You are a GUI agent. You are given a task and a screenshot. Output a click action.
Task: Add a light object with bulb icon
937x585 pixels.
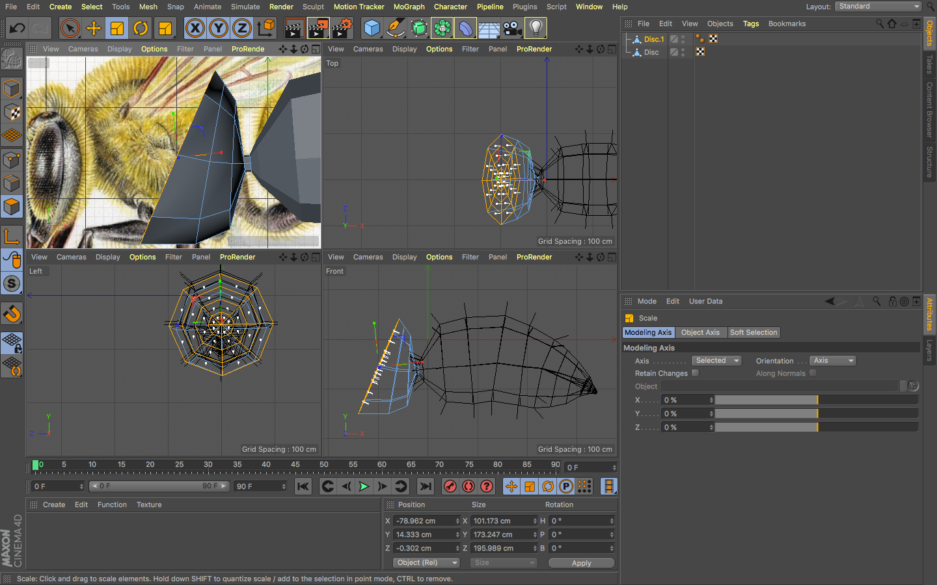pyautogui.click(x=536, y=28)
